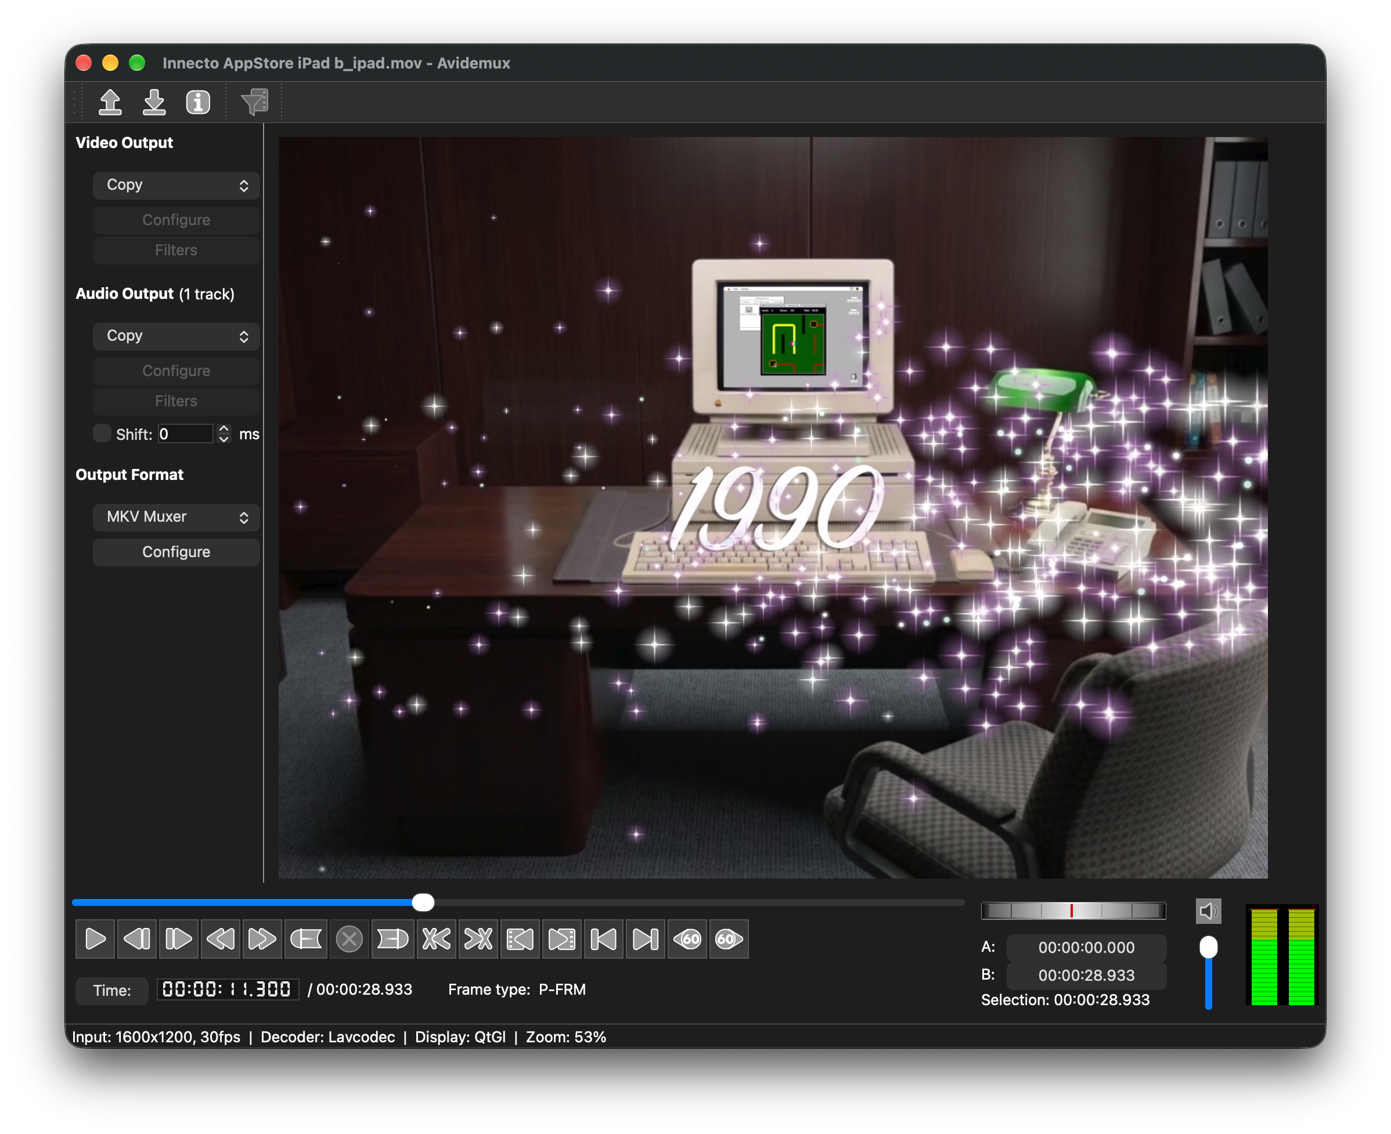Seek forward 60 seconds
This screenshot has width=1391, height=1134.
point(729,940)
